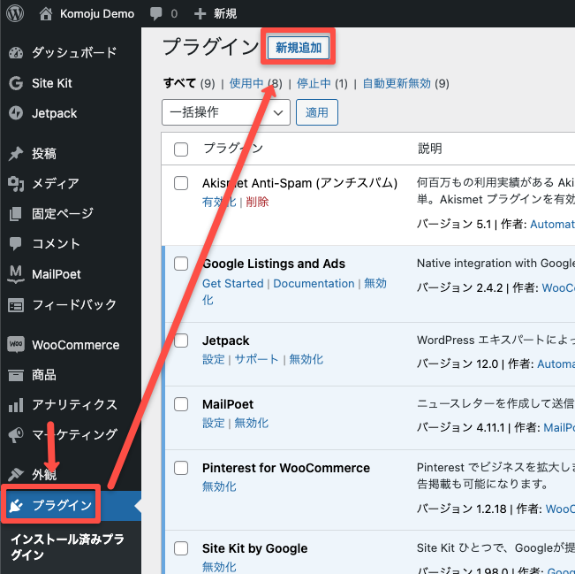The height and width of the screenshot is (574, 575).
Task: Click the comments bubble icon in admin bar
Action: coord(155,14)
